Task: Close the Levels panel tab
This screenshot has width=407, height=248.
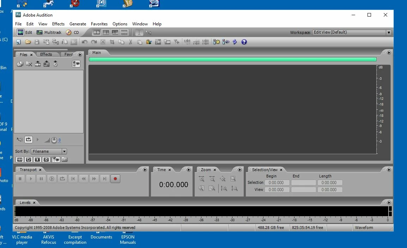Action: [34, 202]
